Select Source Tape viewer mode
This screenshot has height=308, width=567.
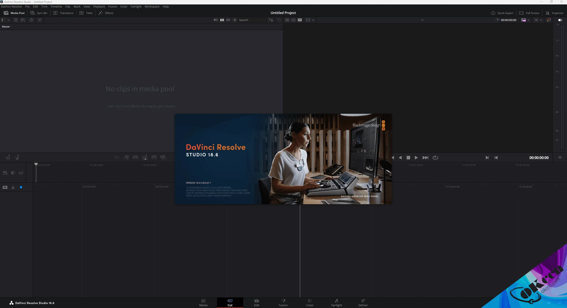coord(293,20)
